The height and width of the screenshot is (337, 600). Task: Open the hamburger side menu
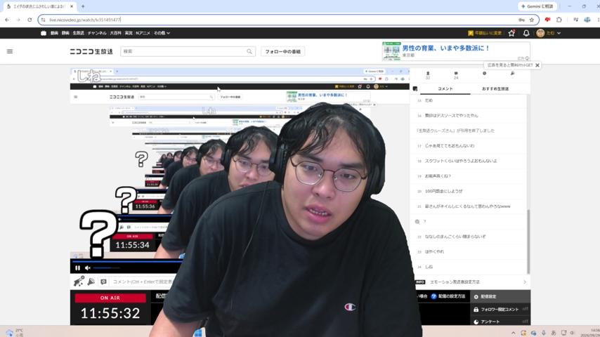10,51
